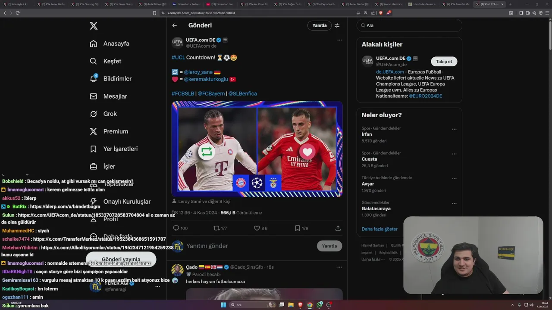Click the bookmark icon in address bar
Screen dimensions: 552x310
coord(154,13)
